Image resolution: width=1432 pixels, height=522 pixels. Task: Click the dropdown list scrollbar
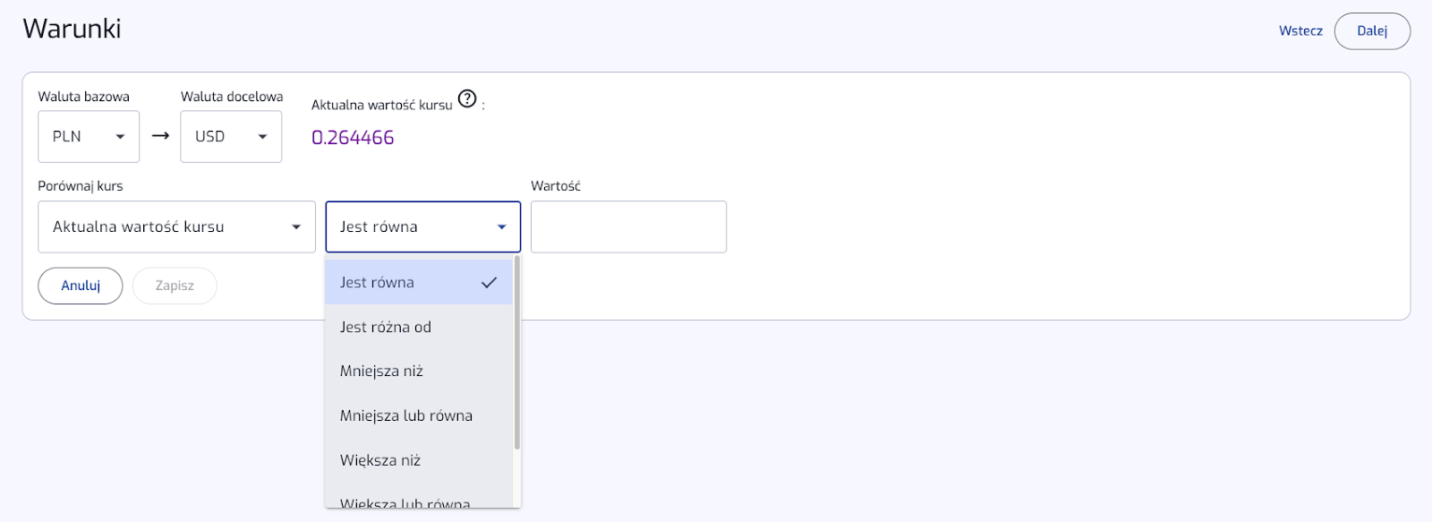517,354
